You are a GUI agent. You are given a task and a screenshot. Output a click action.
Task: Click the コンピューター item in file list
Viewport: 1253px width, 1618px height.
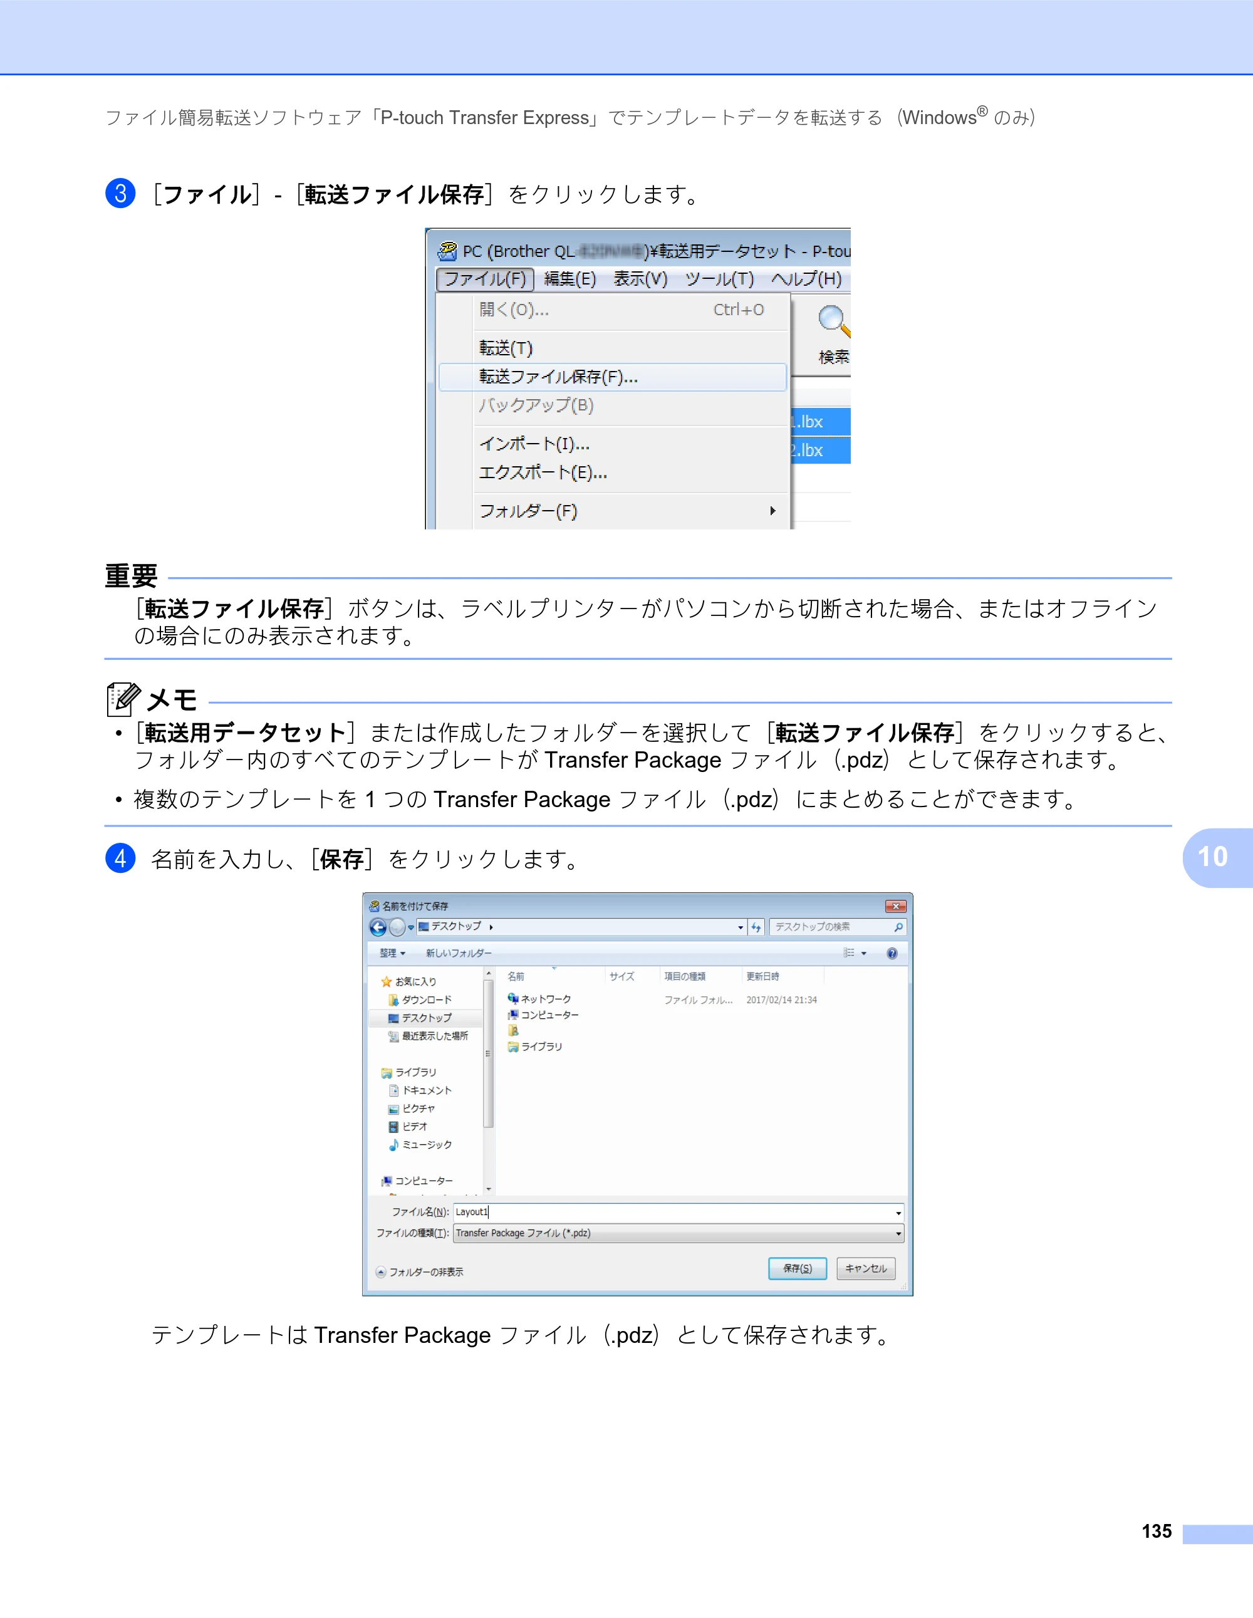(x=543, y=1015)
